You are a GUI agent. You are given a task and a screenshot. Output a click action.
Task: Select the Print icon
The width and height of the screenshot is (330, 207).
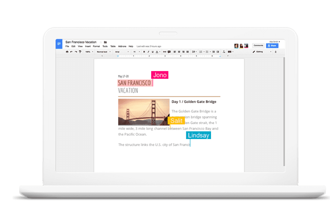(x=67, y=52)
